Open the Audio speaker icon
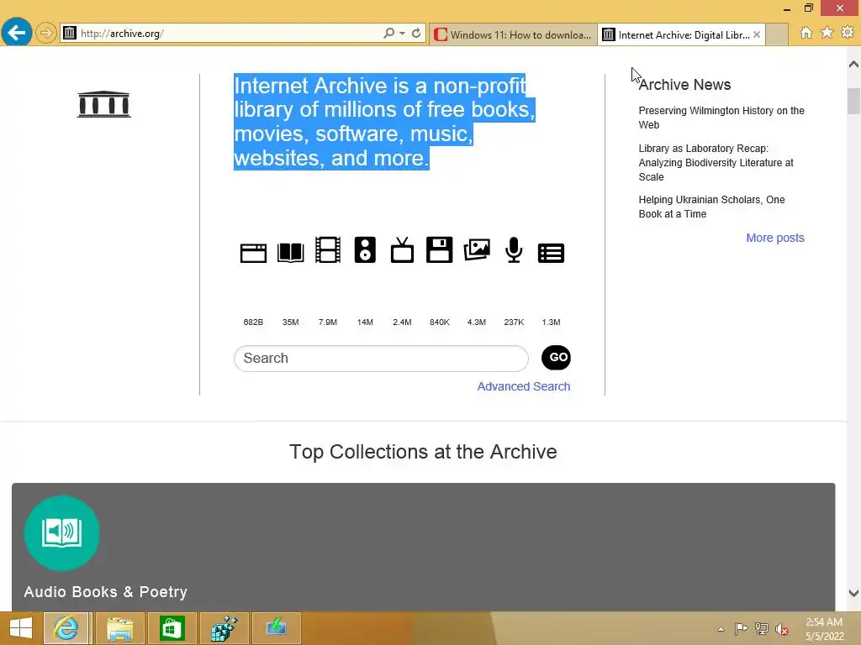This screenshot has height=645, width=861. 365,249
